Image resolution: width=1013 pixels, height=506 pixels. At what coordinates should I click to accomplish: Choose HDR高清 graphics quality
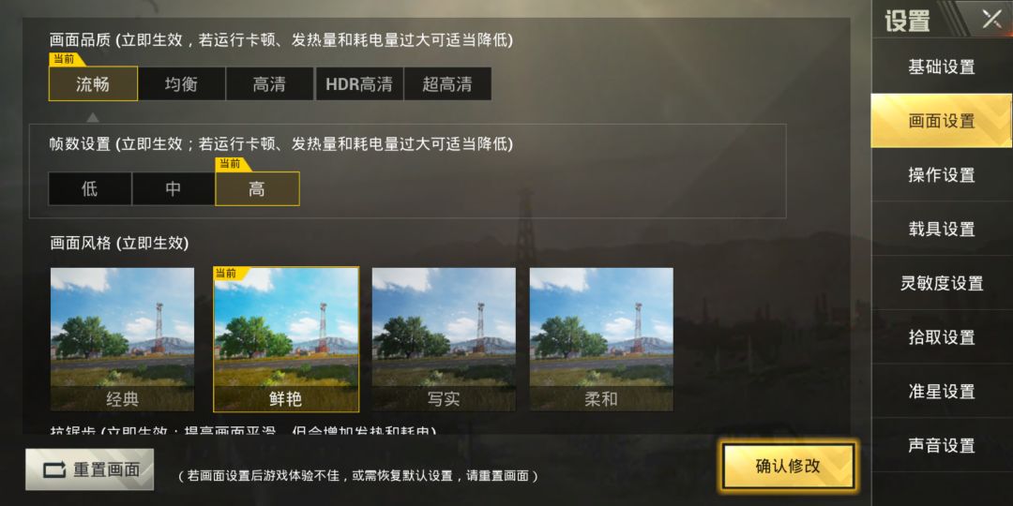[359, 84]
